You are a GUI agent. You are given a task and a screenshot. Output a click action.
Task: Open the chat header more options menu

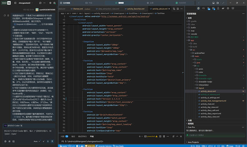[44, 3]
